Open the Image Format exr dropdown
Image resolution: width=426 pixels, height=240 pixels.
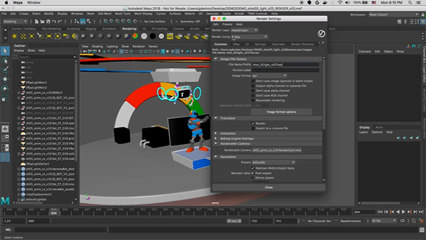click(269, 75)
